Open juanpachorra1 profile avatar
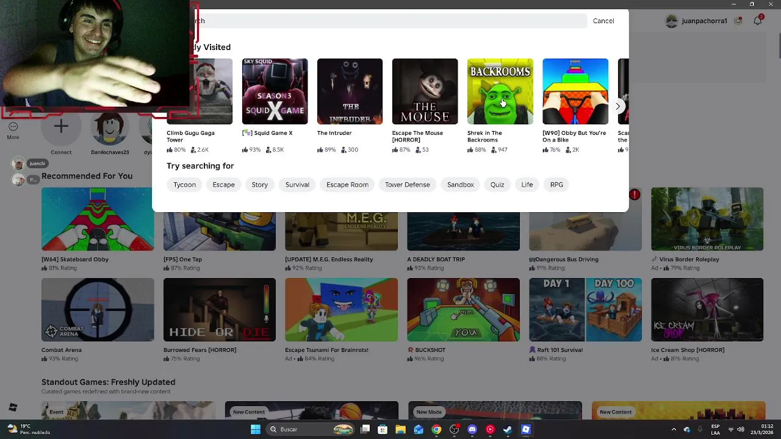The height and width of the screenshot is (439, 781). coord(672,21)
